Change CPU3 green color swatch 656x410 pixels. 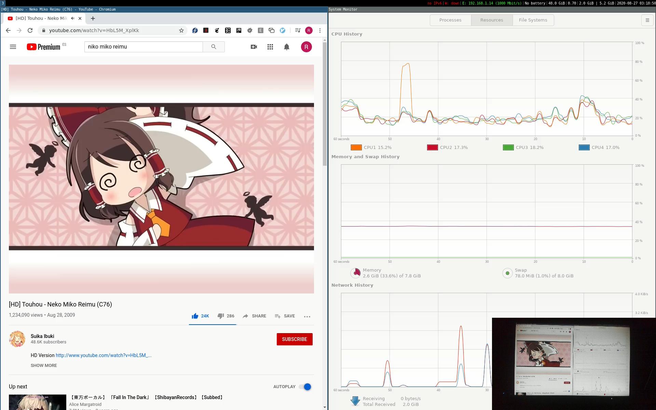tap(508, 148)
